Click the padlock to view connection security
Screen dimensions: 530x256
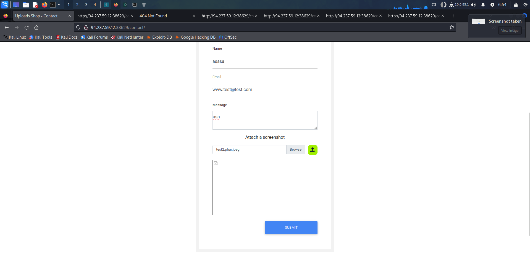coord(86,27)
